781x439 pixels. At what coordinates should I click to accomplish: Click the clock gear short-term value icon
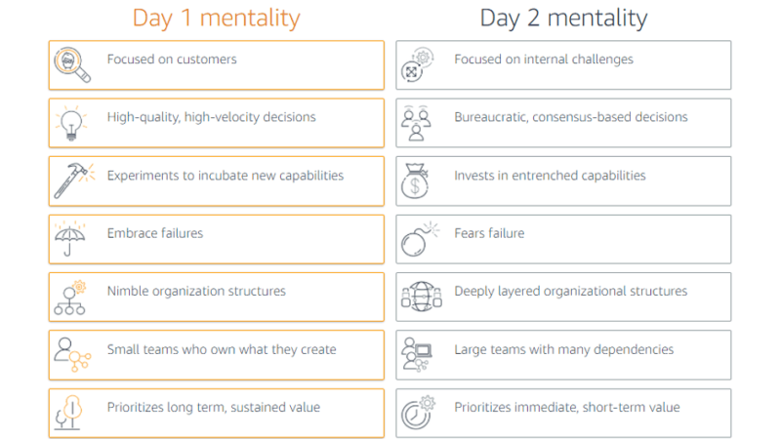[x=418, y=412]
